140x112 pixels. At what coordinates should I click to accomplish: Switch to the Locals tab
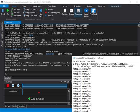(7, 106)
